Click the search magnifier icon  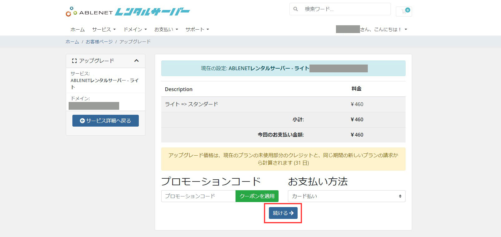pos(296,9)
